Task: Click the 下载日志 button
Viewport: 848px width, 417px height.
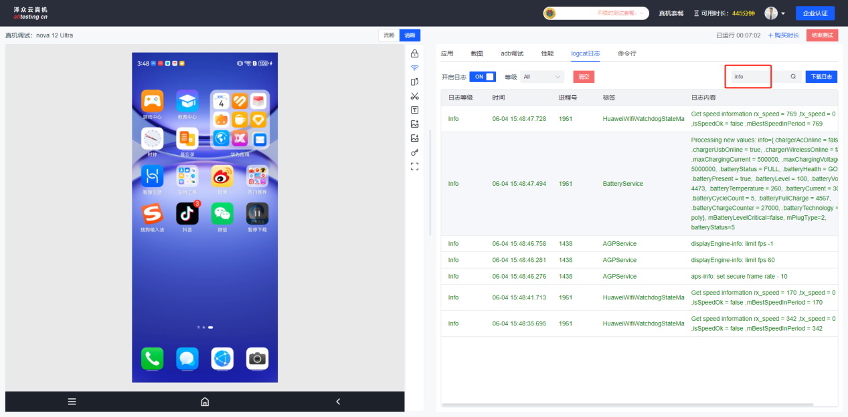Action: coord(821,77)
